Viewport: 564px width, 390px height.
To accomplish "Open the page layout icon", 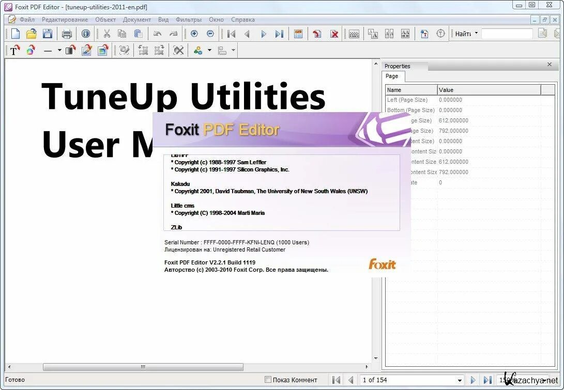I will [298, 34].
